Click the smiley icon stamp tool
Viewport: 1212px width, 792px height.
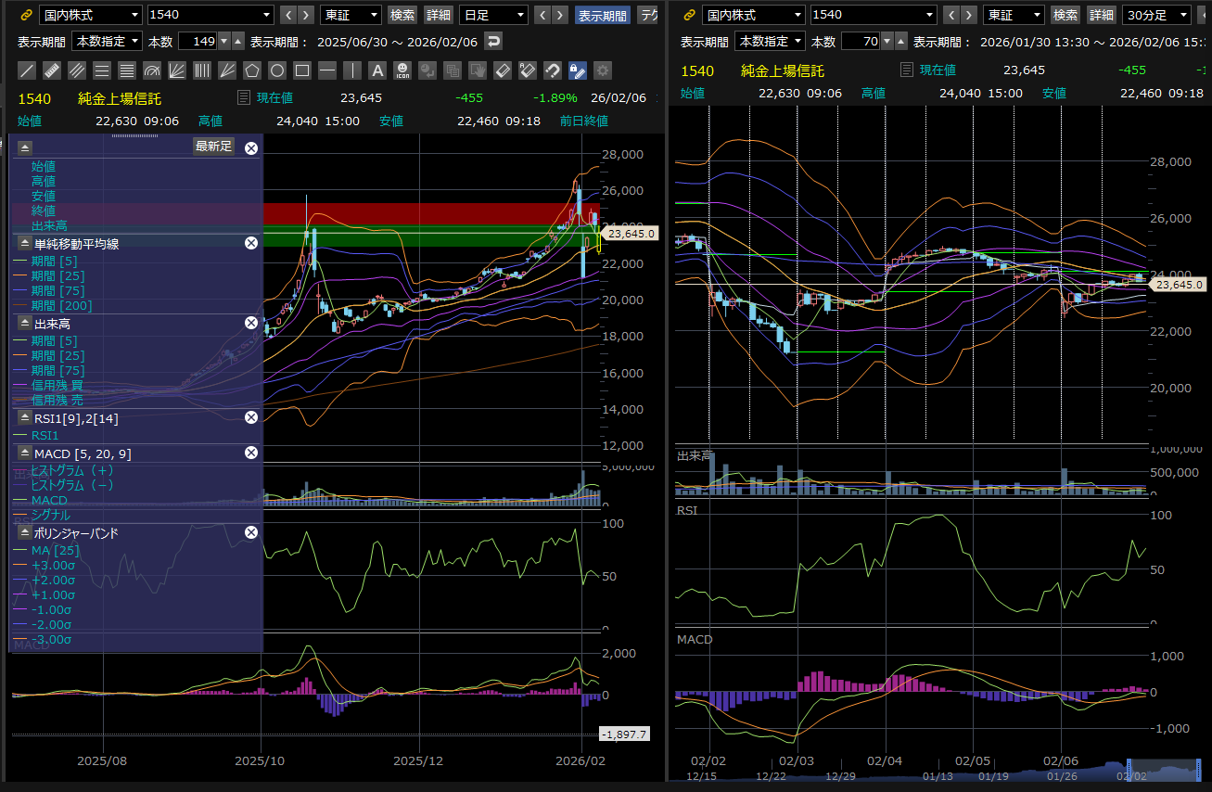point(402,70)
